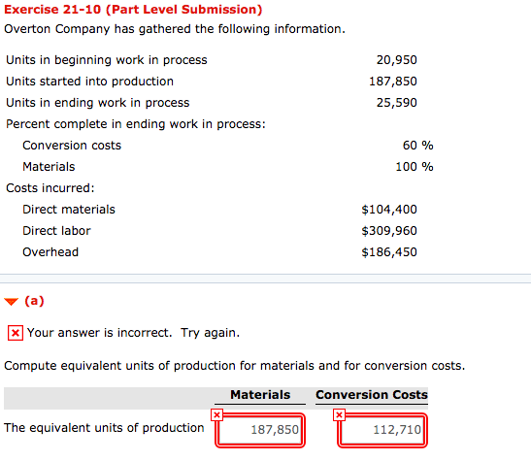Click the 187,850 units started value in table
This screenshot has height=461, width=531.
(x=393, y=82)
